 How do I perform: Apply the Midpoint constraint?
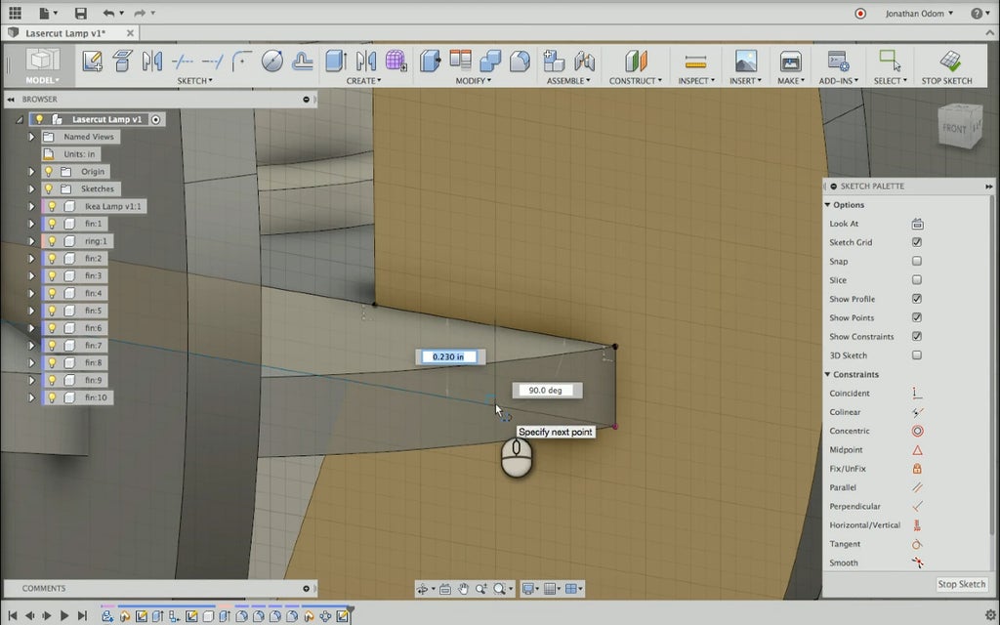click(917, 449)
